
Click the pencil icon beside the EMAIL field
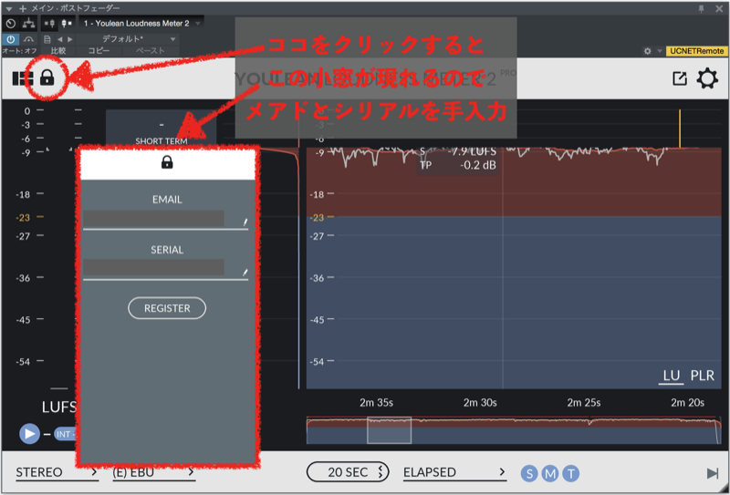(245, 222)
